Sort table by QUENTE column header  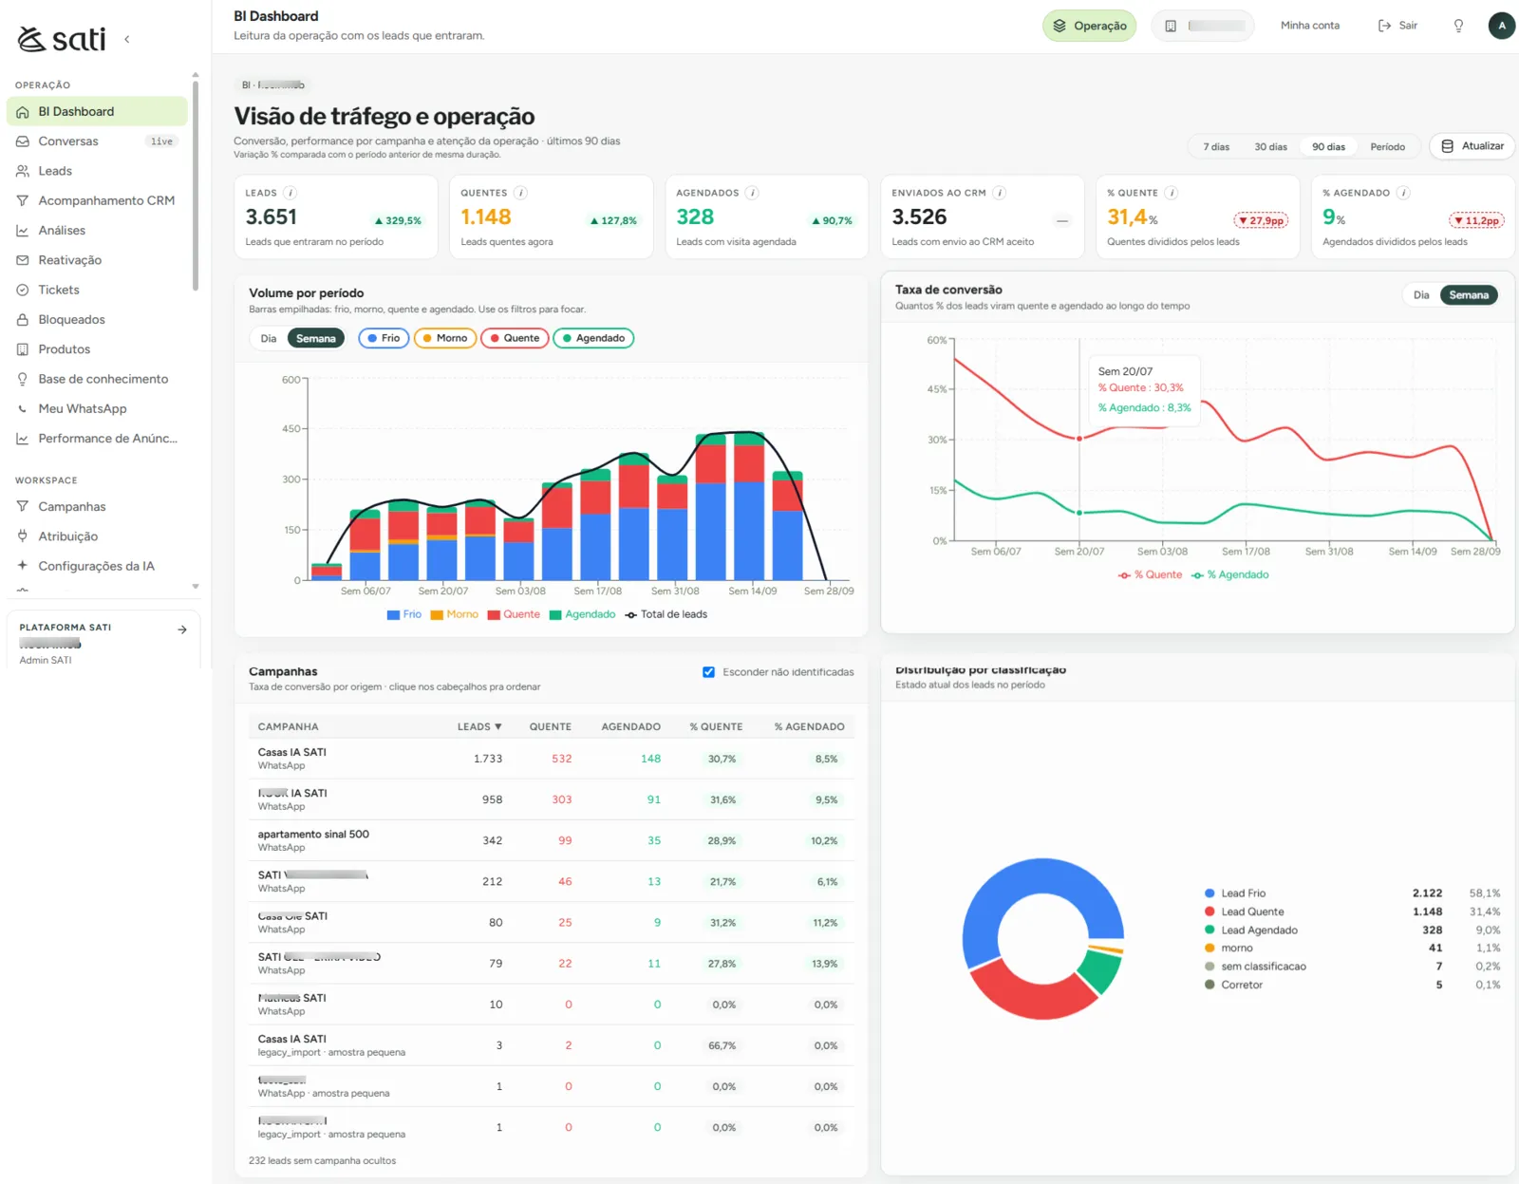click(550, 726)
